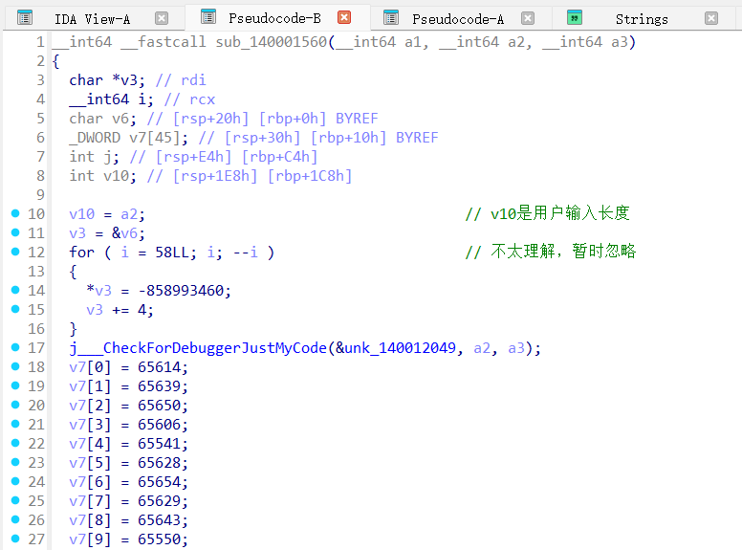
Task: Click the 'int j;' declaration line
Action: click(94, 157)
